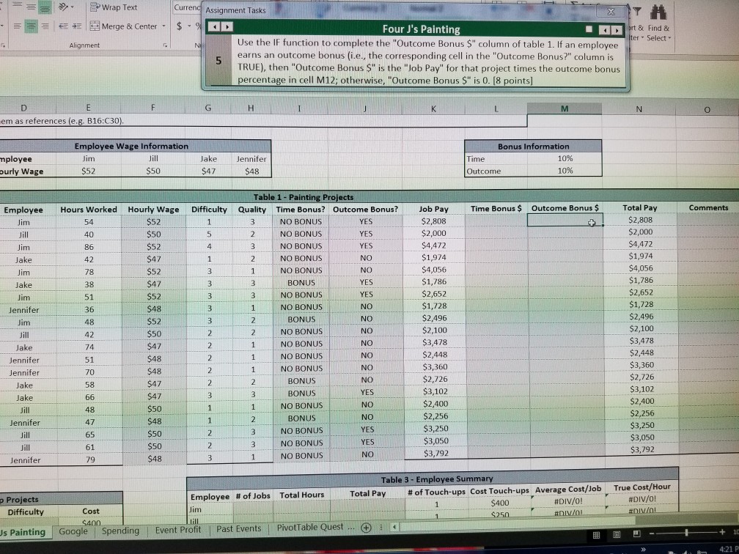Click the Center alignment icon
This screenshot has height=554, width=739.
[x=31, y=26]
